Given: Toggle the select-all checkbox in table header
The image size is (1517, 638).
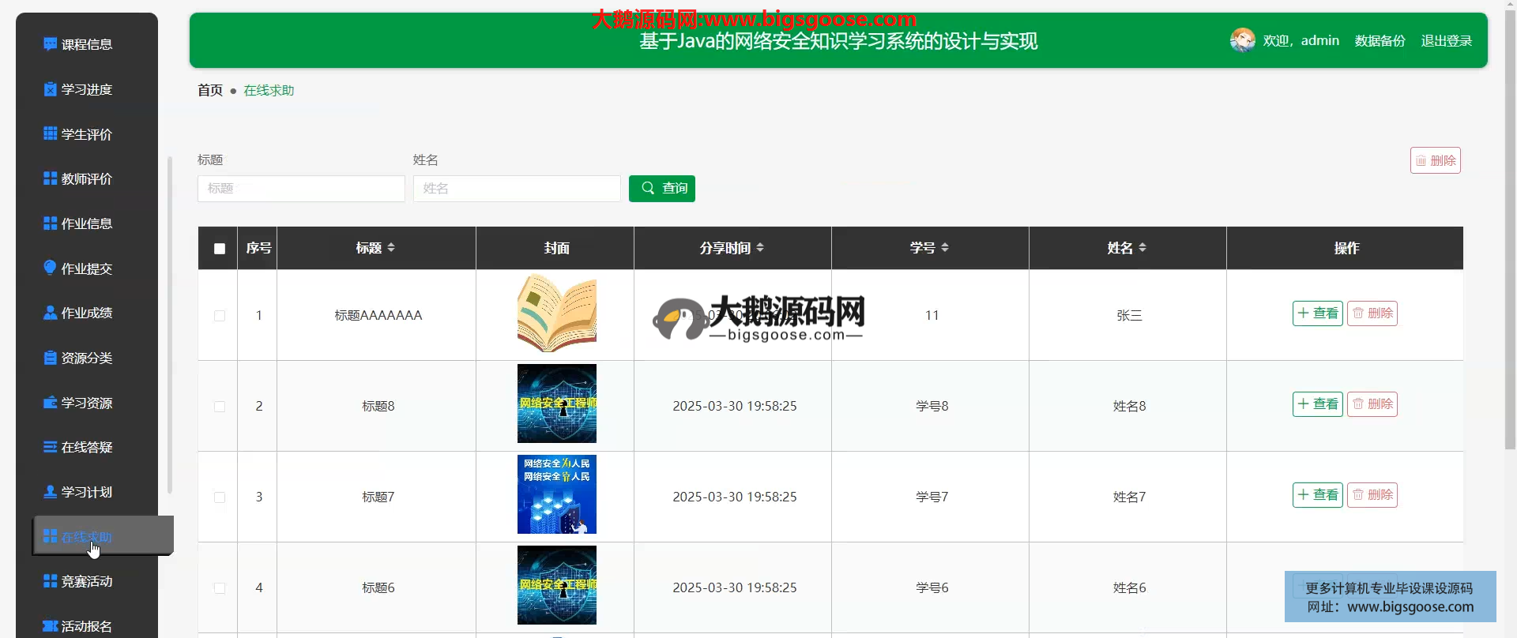Looking at the screenshot, I should pyautogui.click(x=220, y=249).
